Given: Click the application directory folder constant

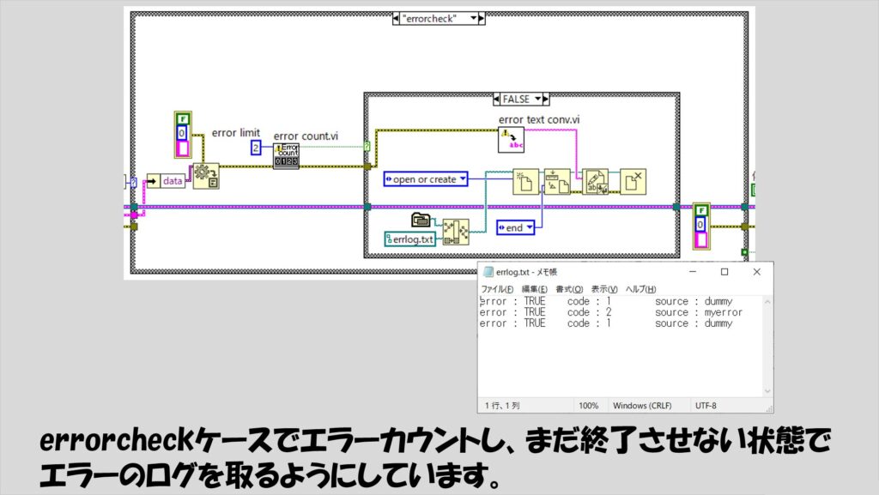Looking at the screenshot, I should click(421, 220).
